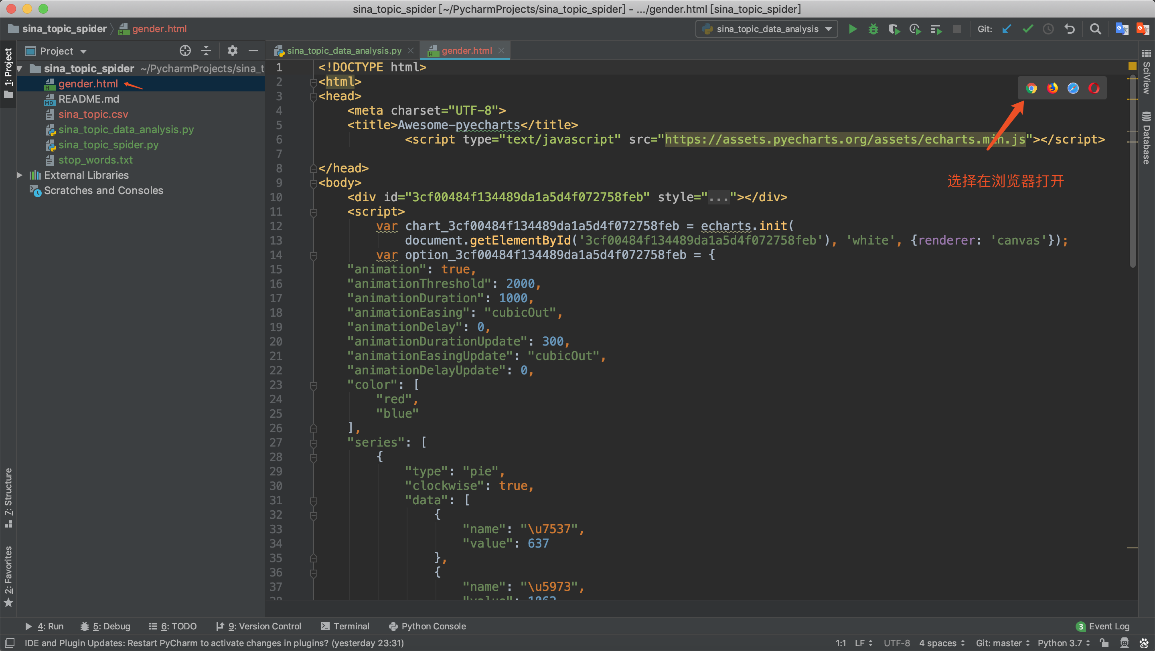This screenshot has height=651, width=1155.
Task: Locate current file with crosshair icon
Action: 185,51
